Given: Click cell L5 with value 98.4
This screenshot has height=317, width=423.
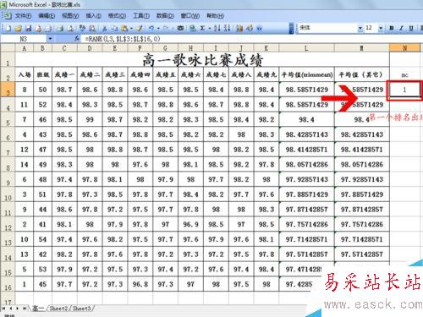Looking at the screenshot, I should tap(307, 120).
